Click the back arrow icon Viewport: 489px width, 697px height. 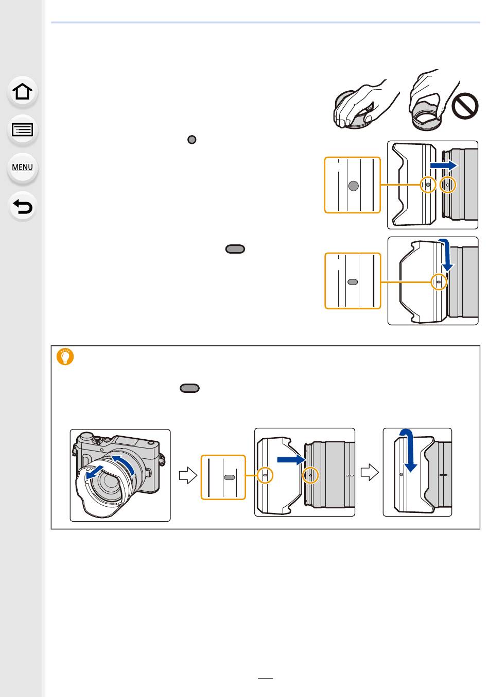pyautogui.click(x=23, y=206)
